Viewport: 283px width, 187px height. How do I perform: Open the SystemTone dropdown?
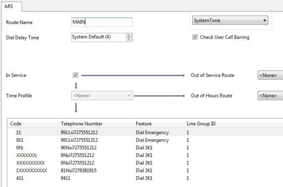tap(230, 20)
